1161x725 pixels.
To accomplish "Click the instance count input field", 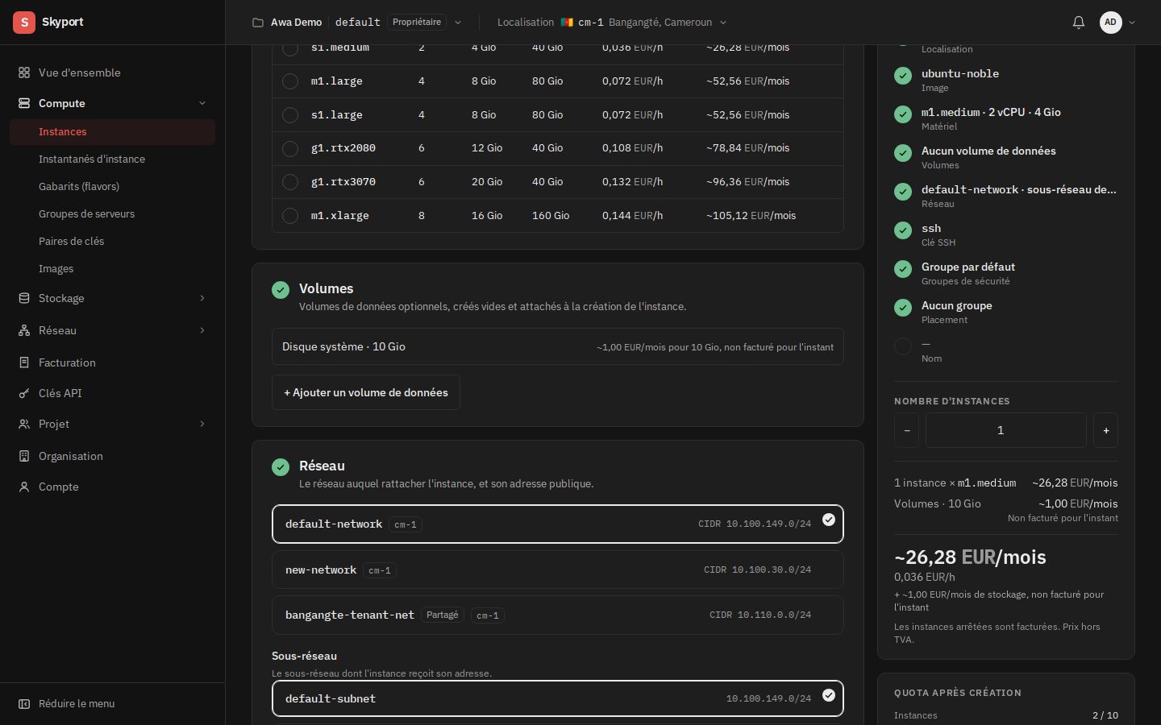I will [x=1006, y=430].
